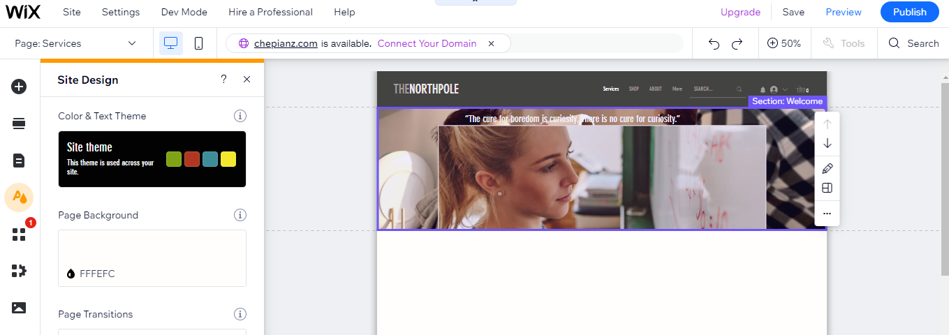
Task: Click Services in the site navigation
Action: tap(611, 89)
